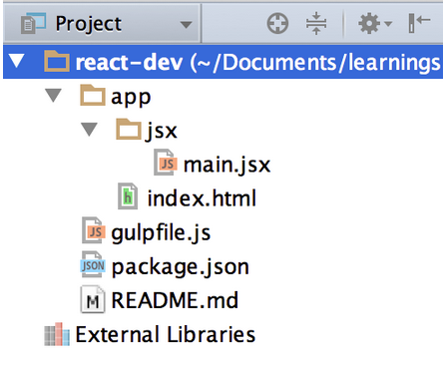Collapse the react-dev root folder arrow
The width and height of the screenshot is (444, 376).
tap(17, 62)
